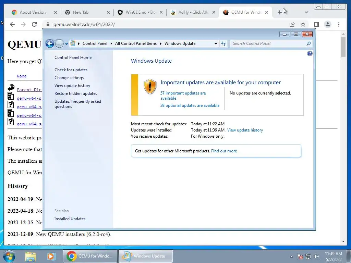Click the site lock icon in Chrome address bar
The width and height of the screenshot is (351, 263).
(x=47, y=24)
